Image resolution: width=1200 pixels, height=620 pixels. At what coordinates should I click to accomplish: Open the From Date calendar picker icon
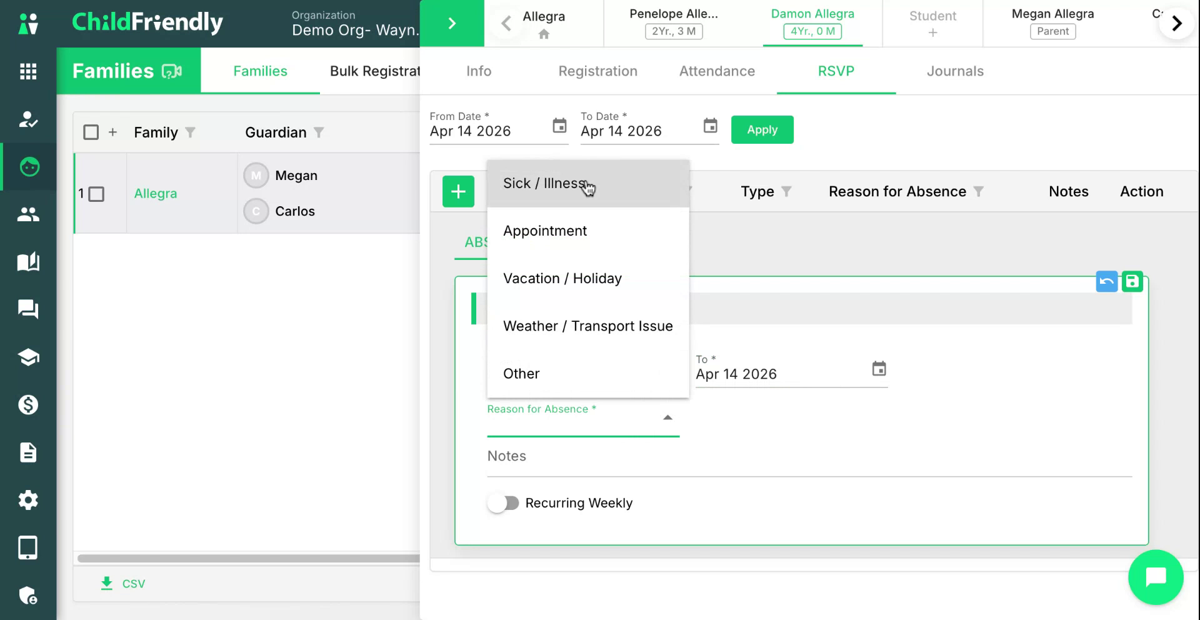pyautogui.click(x=559, y=126)
